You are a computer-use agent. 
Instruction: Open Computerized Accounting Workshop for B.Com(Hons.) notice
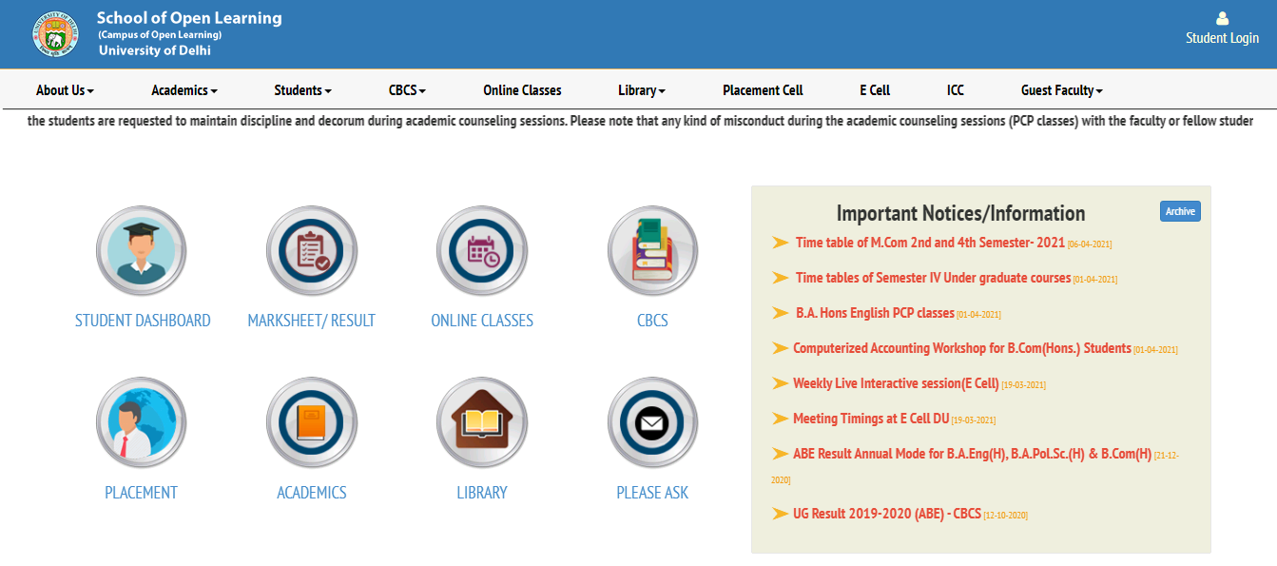coord(962,348)
